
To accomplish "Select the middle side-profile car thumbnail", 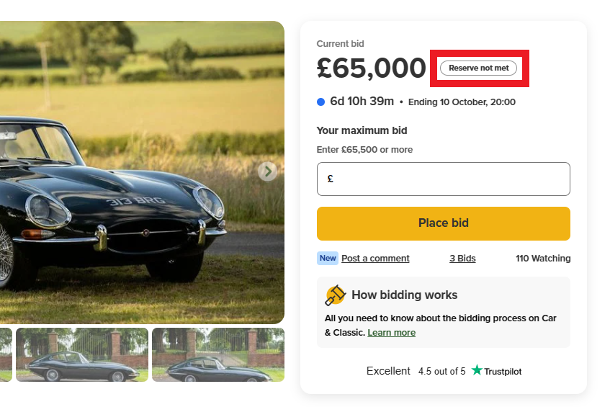I will (x=82, y=354).
